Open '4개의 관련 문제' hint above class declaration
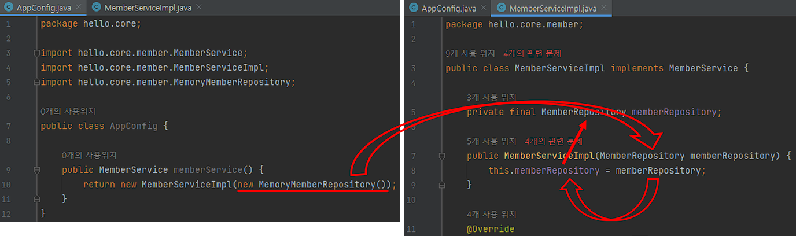796x236 pixels. click(x=533, y=53)
